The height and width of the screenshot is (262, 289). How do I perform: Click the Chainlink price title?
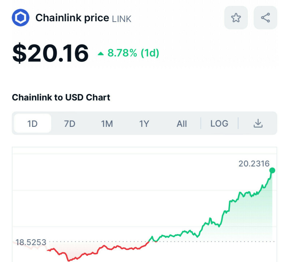(72, 18)
